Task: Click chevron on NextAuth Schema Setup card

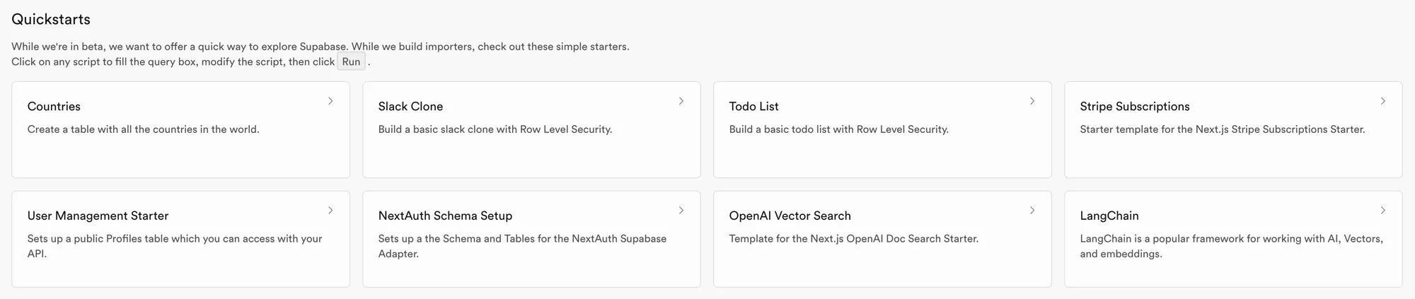Action: tap(681, 211)
